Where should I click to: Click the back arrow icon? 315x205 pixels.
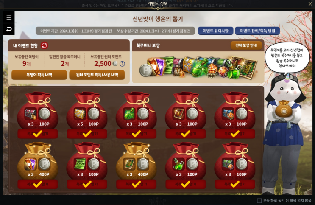(x=8, y=29)
